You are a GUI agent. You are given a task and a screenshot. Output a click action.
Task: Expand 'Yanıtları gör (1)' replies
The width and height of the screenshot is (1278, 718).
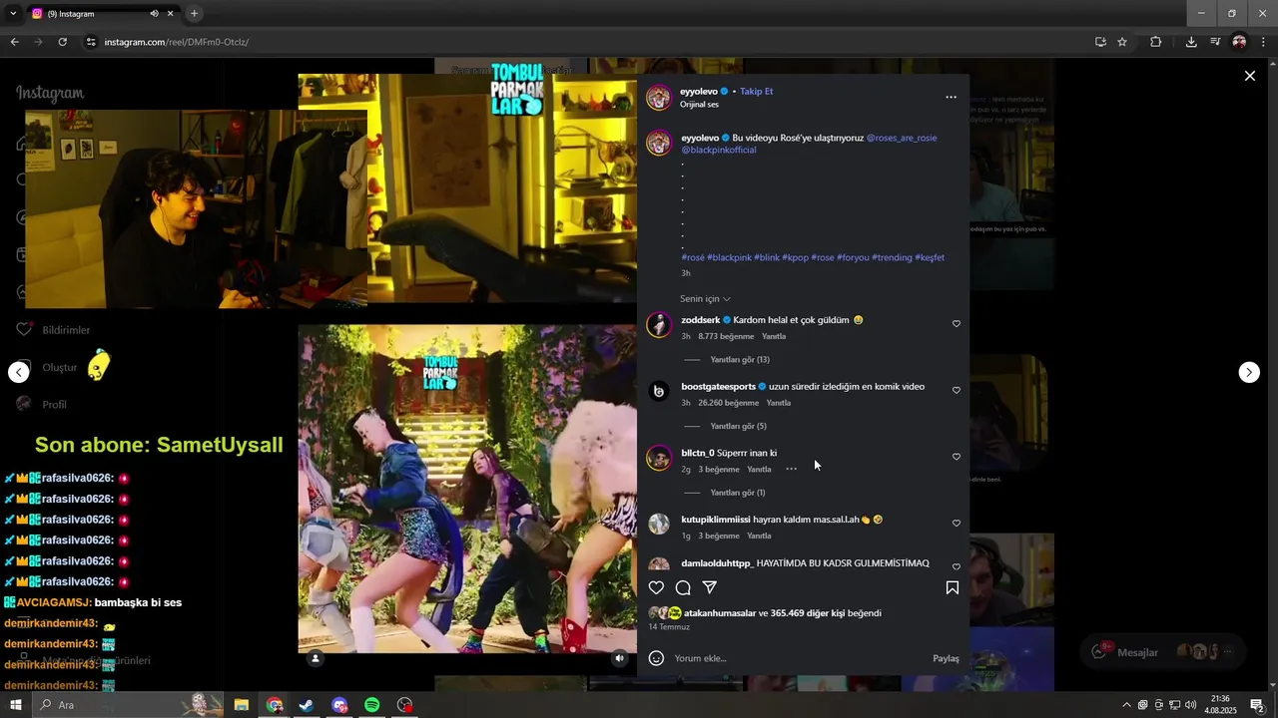738,493
